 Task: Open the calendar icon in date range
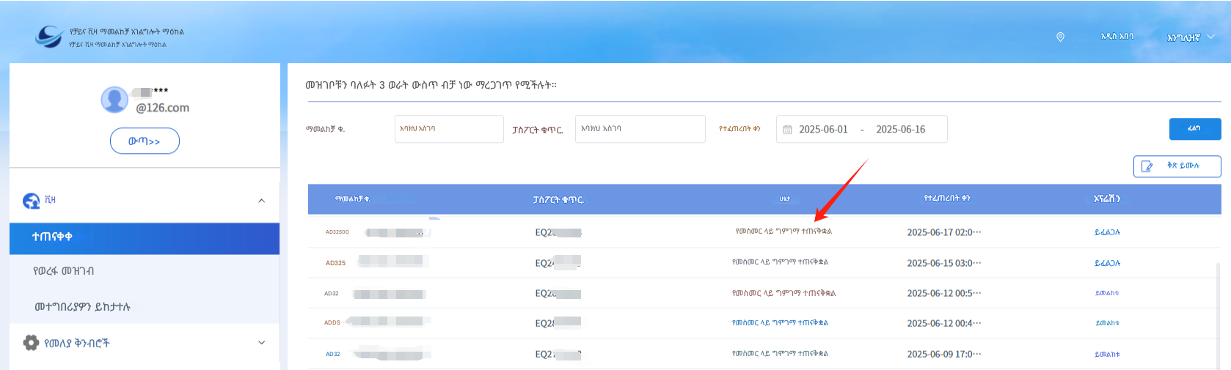(787, 130)
